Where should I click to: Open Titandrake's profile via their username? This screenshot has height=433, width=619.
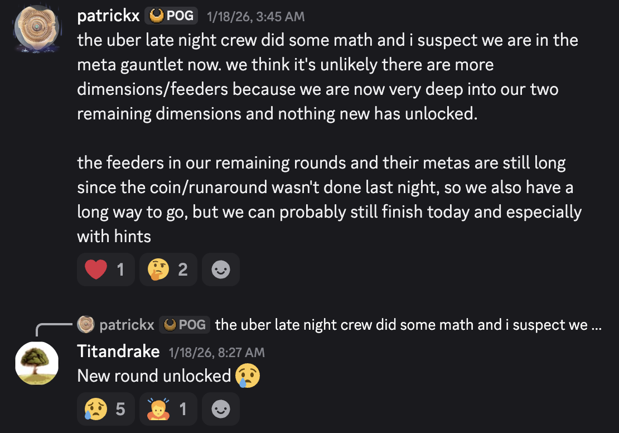[118, 352]
